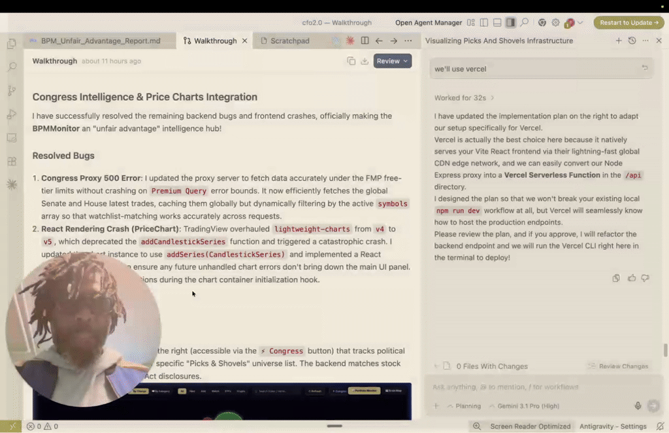Open Source Control view in activity bar
Image resolution: width=669 pixels, height=433 pixels.
tap(12, 90)
